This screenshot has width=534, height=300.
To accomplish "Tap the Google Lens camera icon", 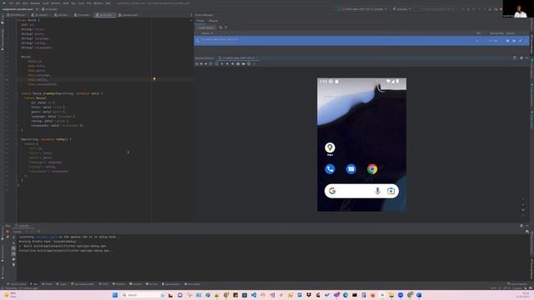I will 391,191.
